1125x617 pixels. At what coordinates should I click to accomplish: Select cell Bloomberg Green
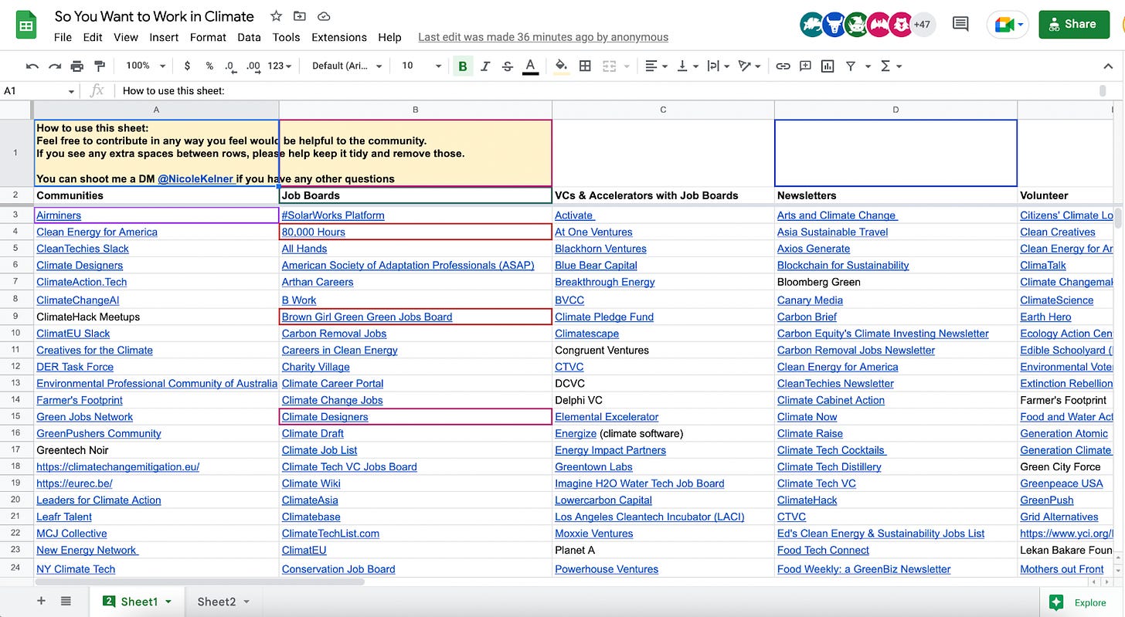pos(896,282)
